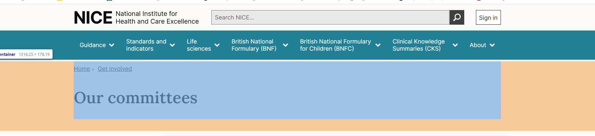Image resolution: width=595 pixels, height=136 pixels.
Task: Expand the Life sciences chevron
Action: point(217,45)
